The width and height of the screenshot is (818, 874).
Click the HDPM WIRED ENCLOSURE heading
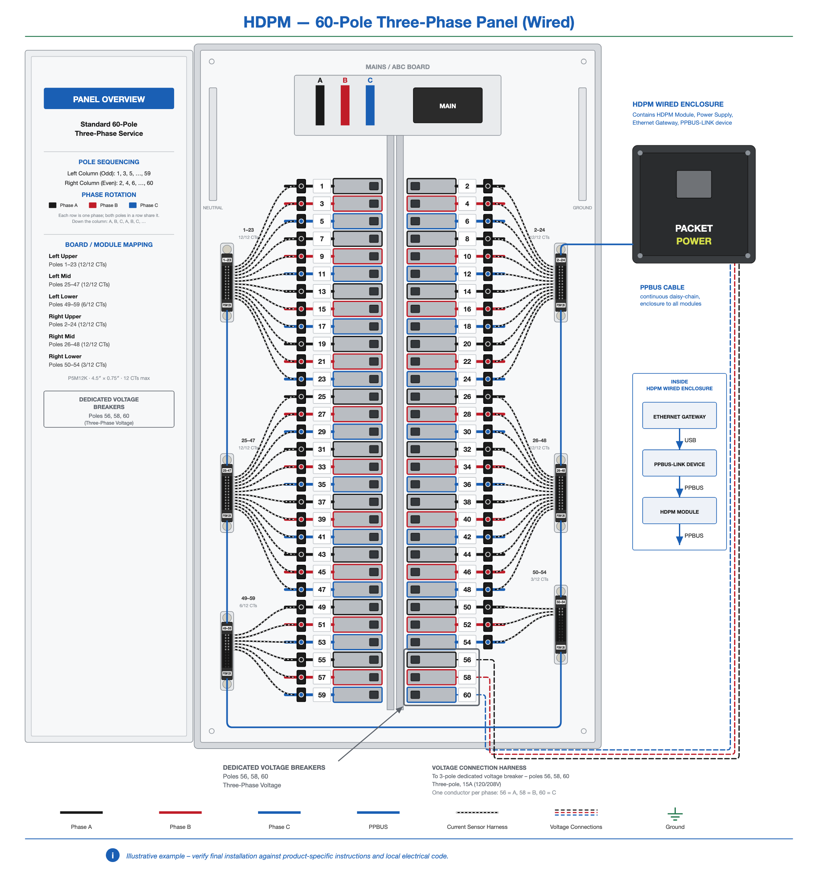click(678, 104)
